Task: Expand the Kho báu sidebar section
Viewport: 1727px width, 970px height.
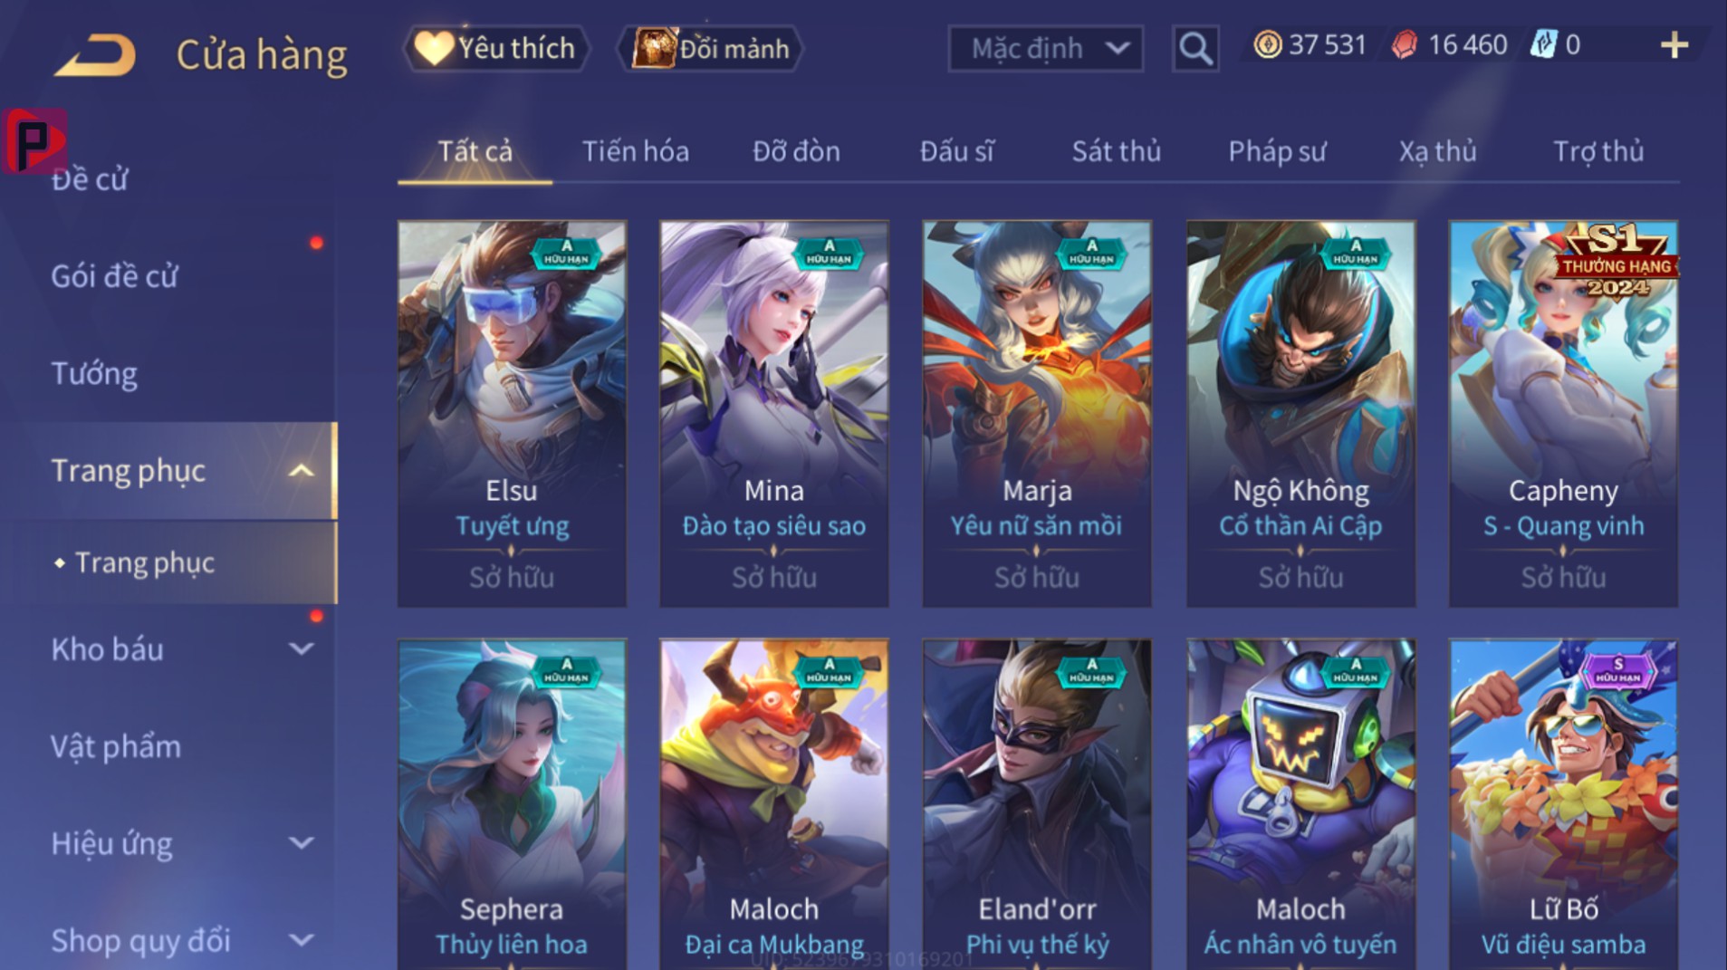Action: [301, 649]
